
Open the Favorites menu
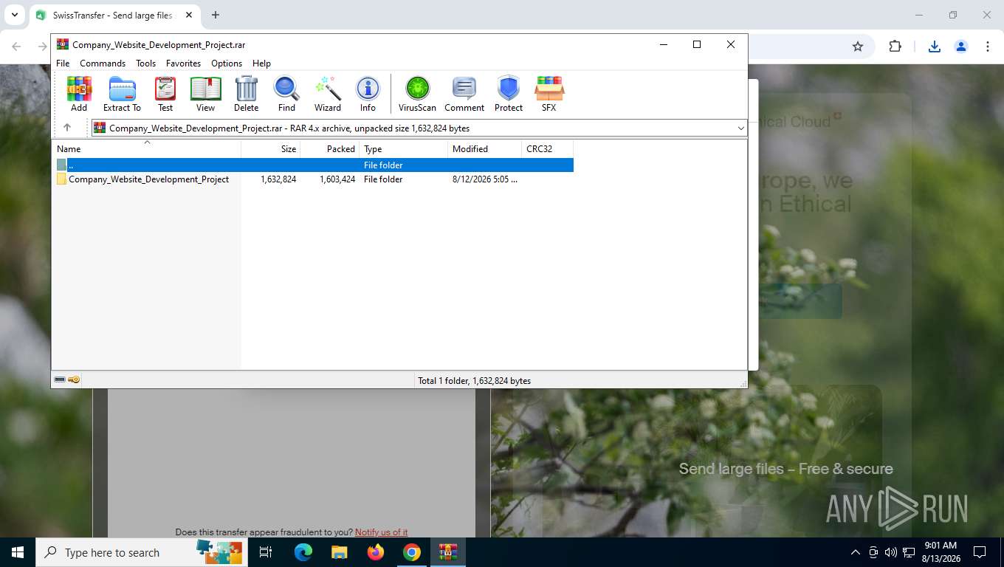(x=183, y=63)
